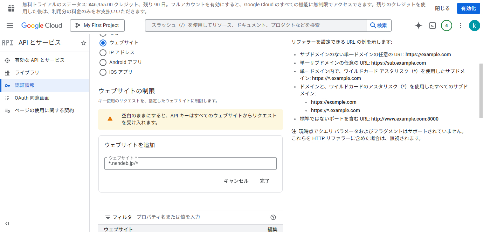
Task: Go to ライブラリ in sidebar
Action: pyautogui.click(x=27, y=73)
